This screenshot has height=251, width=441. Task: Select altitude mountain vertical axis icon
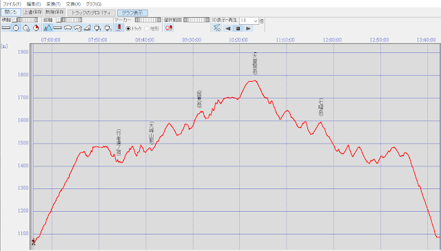pos(48,28)
